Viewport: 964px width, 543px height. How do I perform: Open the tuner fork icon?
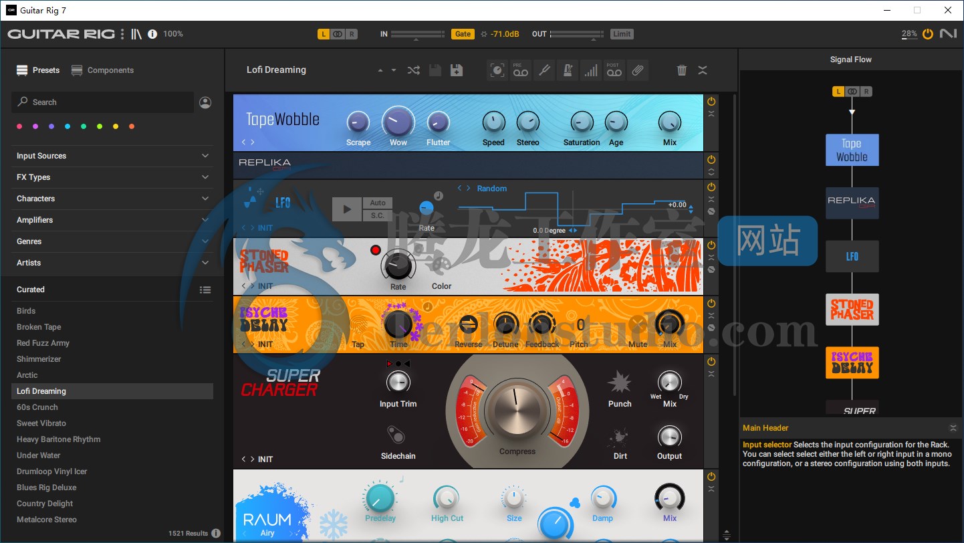(x=544, y=70)
